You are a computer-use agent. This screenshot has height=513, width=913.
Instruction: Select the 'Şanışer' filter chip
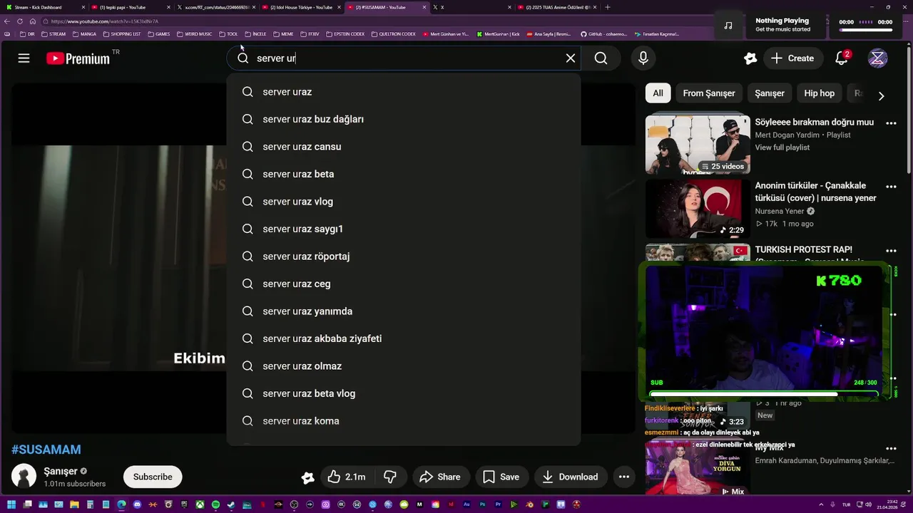click(770, 93)
